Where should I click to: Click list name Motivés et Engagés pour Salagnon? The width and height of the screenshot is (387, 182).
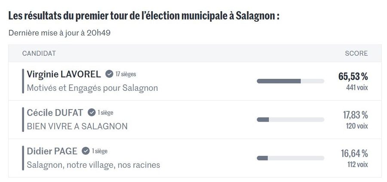point(92,88)
